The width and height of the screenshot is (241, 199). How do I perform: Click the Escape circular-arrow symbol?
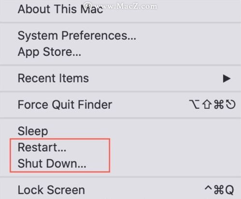pyautogui.click(x=230, y=105)
